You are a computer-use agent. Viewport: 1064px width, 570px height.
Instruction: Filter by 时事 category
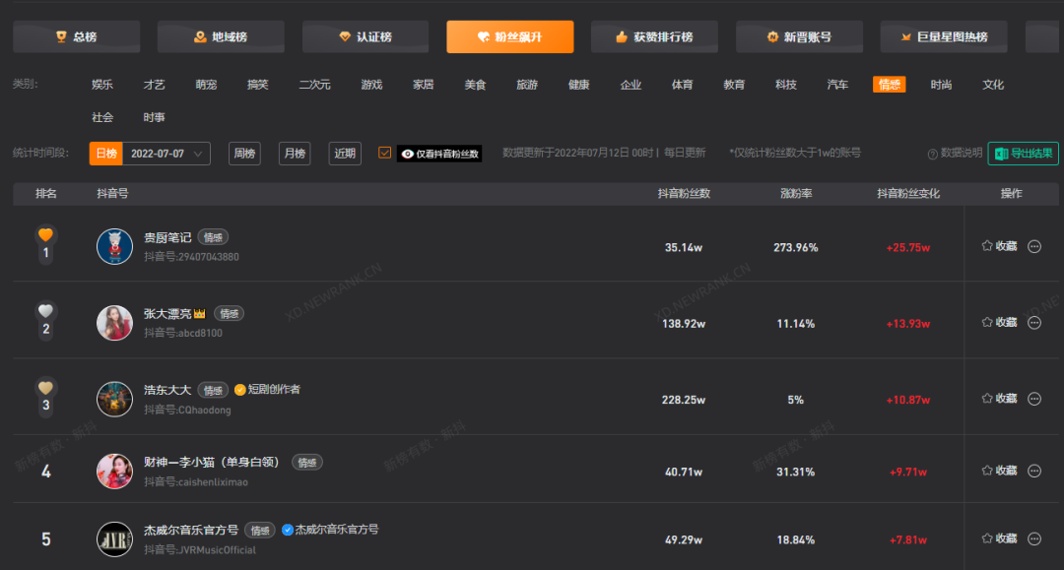click(154, 117)
